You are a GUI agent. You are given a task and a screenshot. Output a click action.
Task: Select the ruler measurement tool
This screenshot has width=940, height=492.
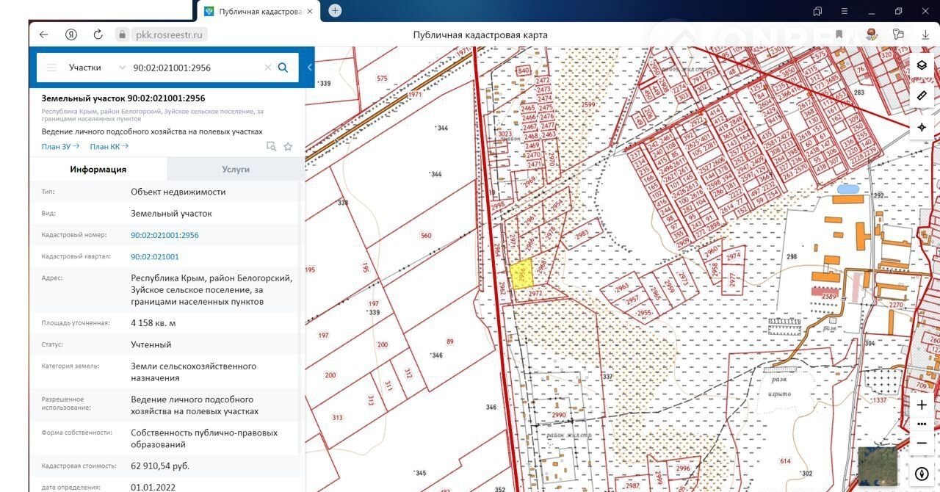(x=922, y=96)
